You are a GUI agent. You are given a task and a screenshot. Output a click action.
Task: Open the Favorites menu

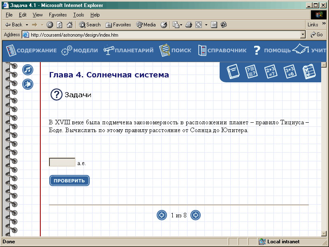click(58, 15)
